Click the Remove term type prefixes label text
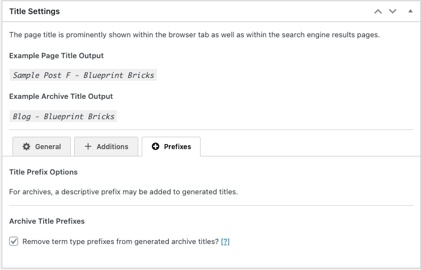The width and height of the screenshot is (421, 270). [x=121, y=242]
